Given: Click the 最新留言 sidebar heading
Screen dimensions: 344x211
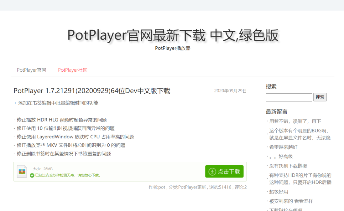Looking at the screenshot, I should (x=276, y=112).
